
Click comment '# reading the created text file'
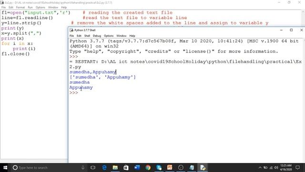128,12
